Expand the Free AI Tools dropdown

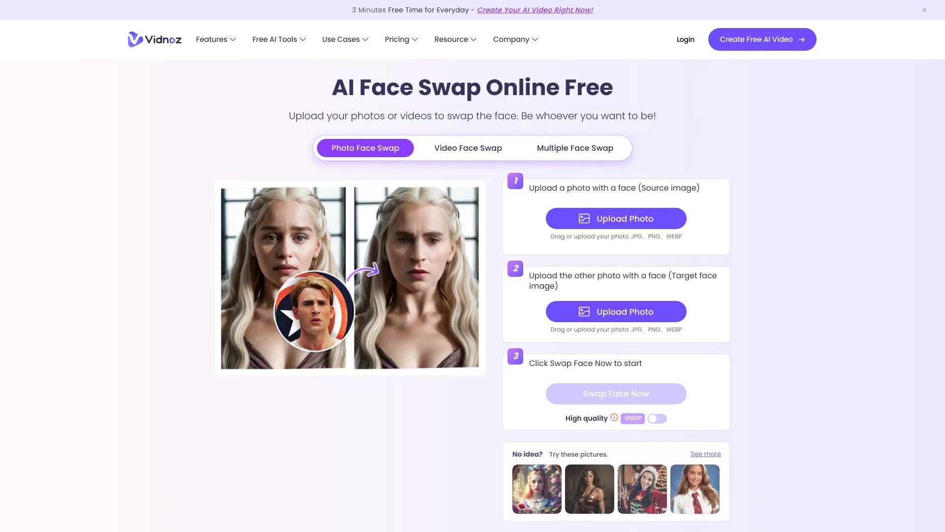coord(279,39)
